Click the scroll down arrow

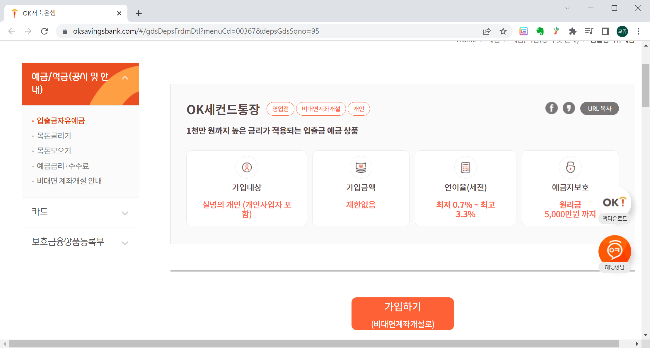click(646, 335)
